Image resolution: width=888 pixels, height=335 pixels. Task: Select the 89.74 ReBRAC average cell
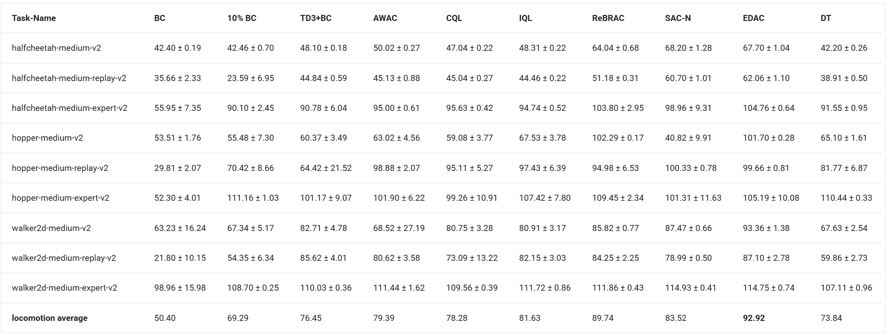603,318
